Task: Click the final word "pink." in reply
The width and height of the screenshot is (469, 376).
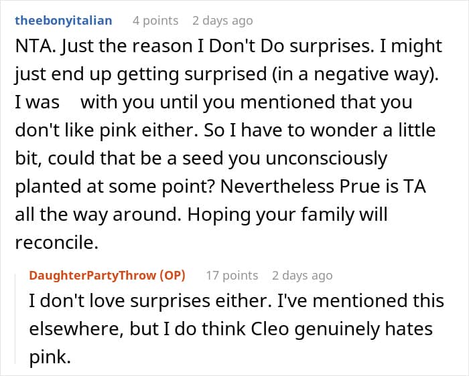Action: pos(49,357)
